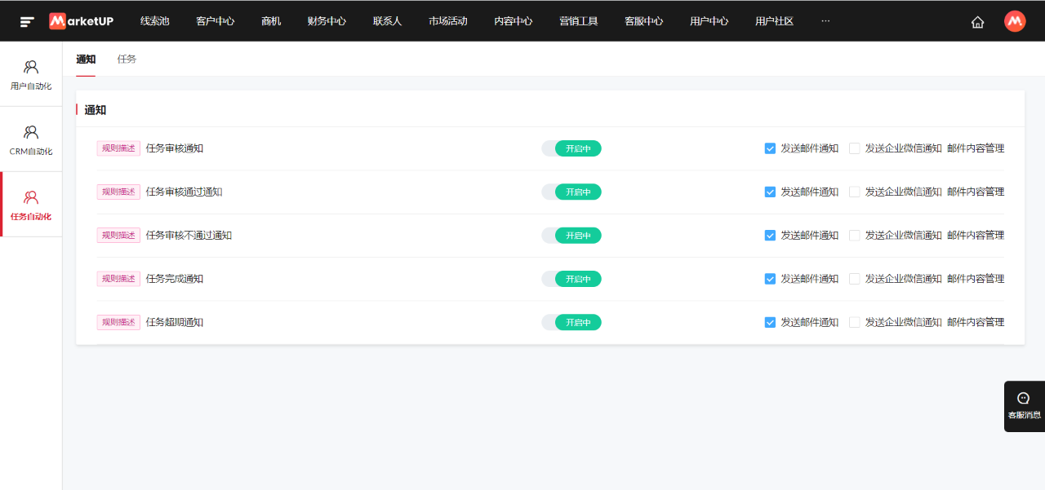This screenshot has width=1045, height=490.
Task: Click the MarketUP logo
Action: point(81,21)
